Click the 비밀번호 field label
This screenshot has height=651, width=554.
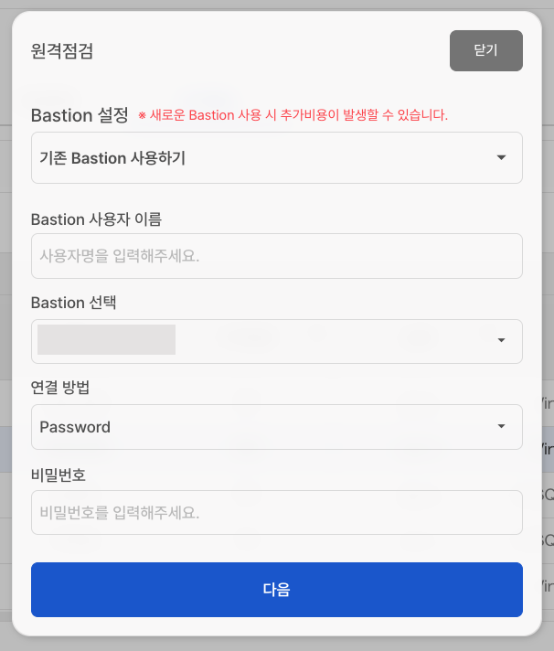coord(59,474)
